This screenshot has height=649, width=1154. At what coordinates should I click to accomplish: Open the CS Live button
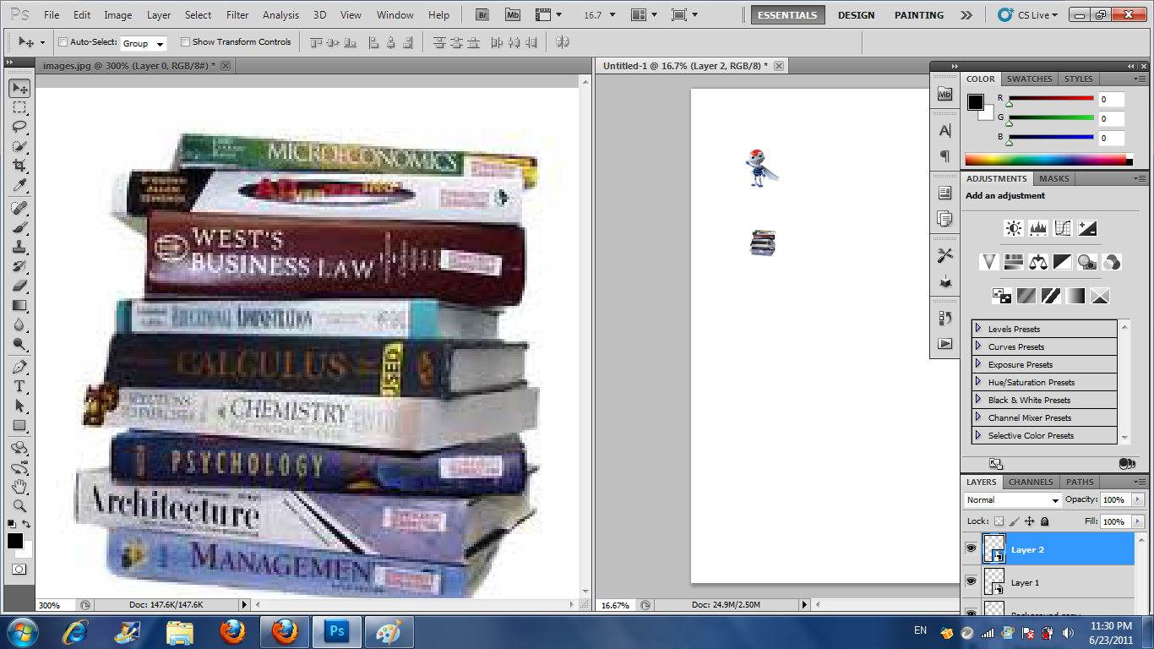coord(1026,15)
